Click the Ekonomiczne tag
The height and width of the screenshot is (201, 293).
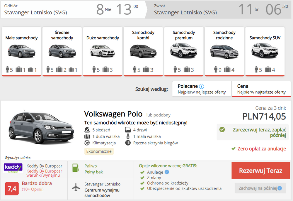tap(99, 151)
